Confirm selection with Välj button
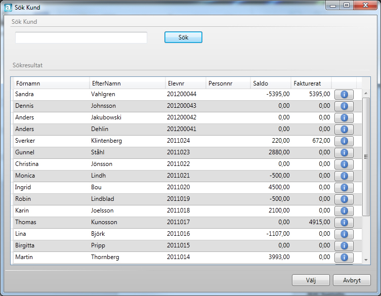Image resolution: width=381 pixels, height=296 pixels. point(311,280)
